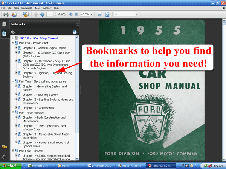Viewport: 226px width, 169px height.
Task: Open the zoom percentage dropdown arrow
Action: coord(91,14)
